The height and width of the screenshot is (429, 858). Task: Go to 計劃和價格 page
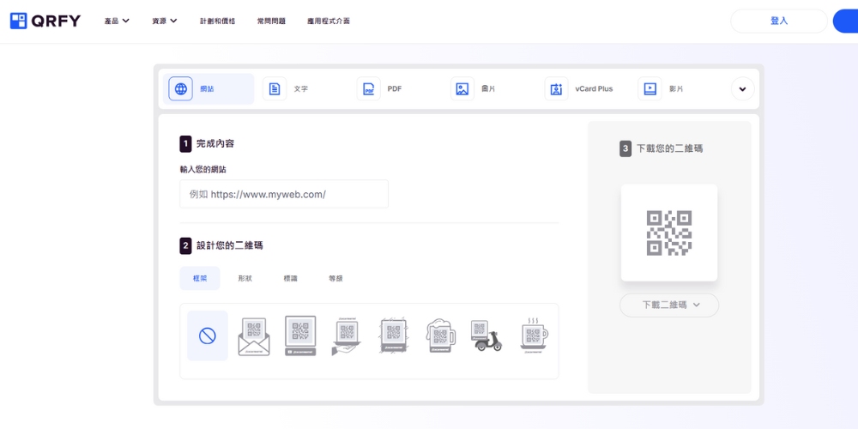[x=218, y=21]
